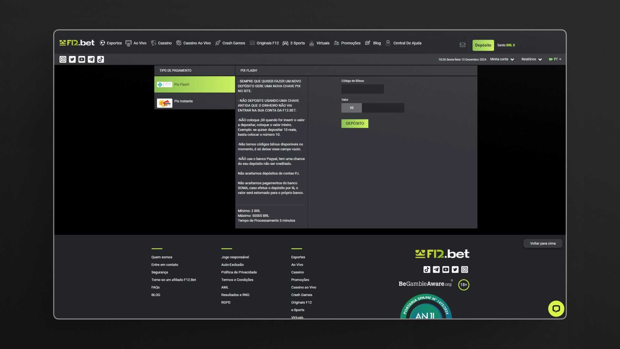Click the DEPÓSITO button
This screenshot has width=620, height=349.
coord(355,123)
